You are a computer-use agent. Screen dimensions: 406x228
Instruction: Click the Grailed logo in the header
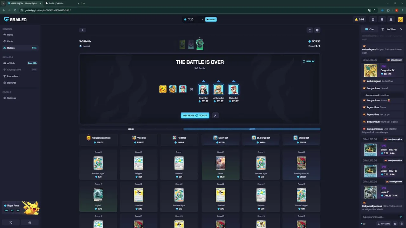pos(15,19)
